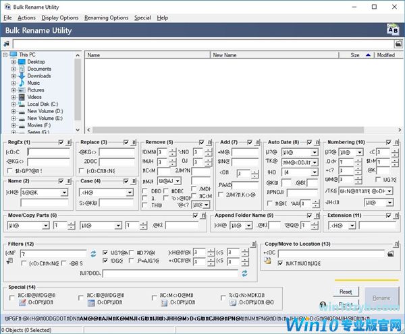Open the Name (2) mode dropdown
Viewport: 405px width, 334px height.
pos(64,193)
